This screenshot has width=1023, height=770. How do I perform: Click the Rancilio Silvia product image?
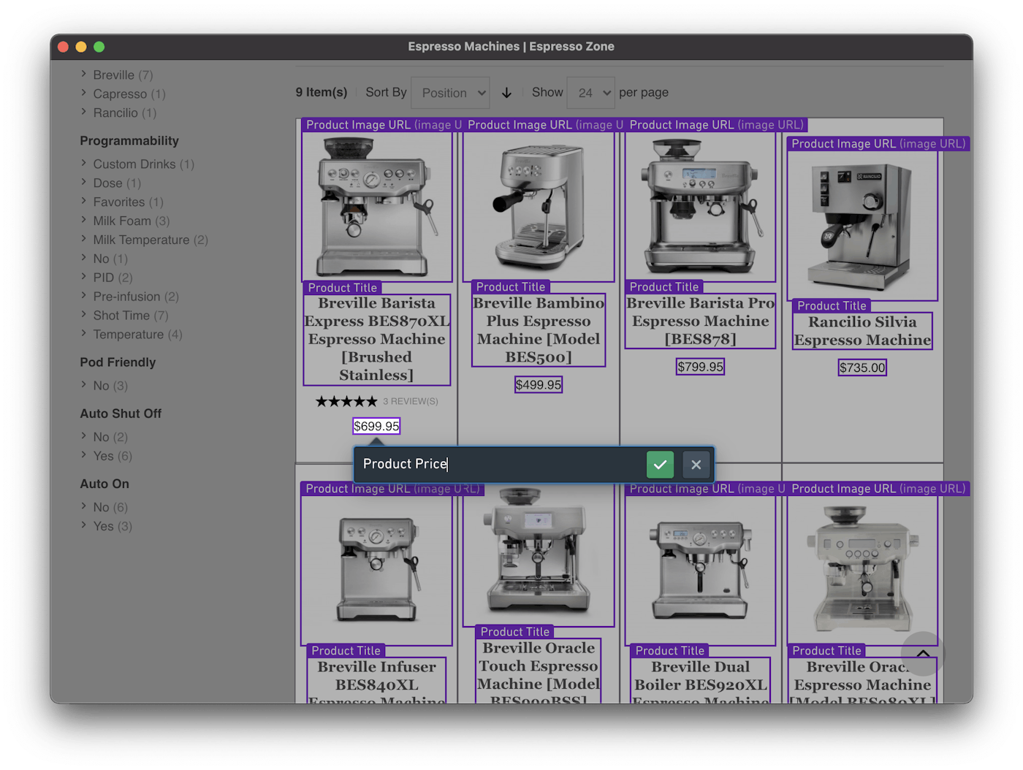pos(862,226)
